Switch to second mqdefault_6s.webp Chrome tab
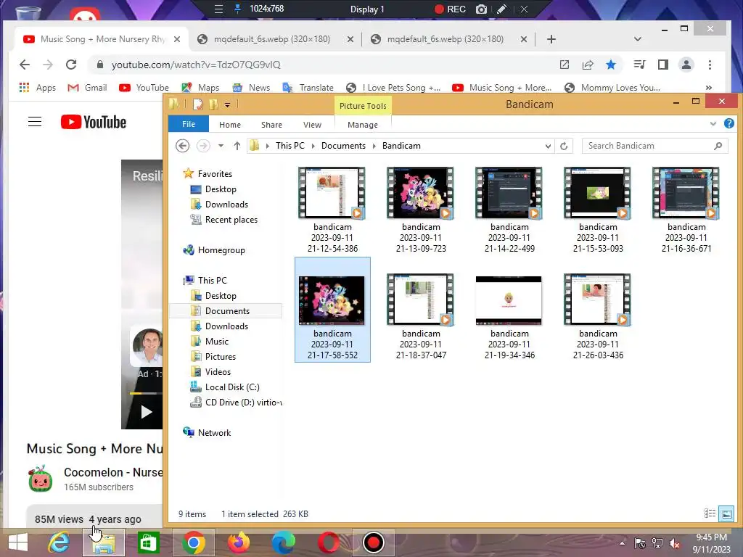The width and height of the screenshot is (743, 557). pyautogui.click(x=446, y=39)
